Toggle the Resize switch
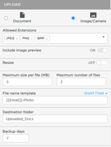Viewport: 111px width, 147px height. pos(102,63)
